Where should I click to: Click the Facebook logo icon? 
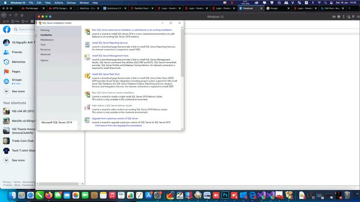tap(7, 29)
